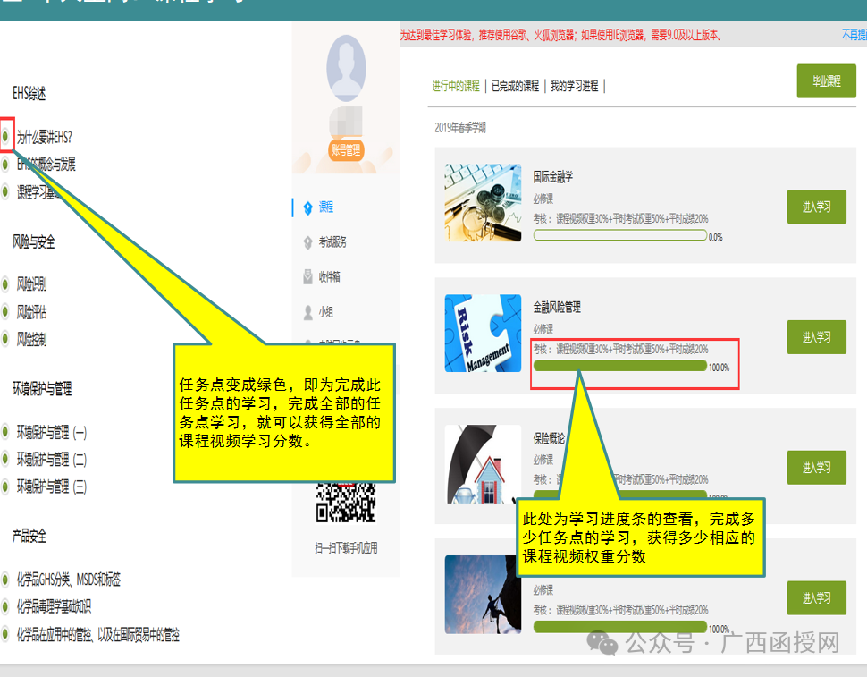Click green task dot beside 风险评估
Image resolution: width=867 pixels, height=677 pixels.
[x=5, y=311]
